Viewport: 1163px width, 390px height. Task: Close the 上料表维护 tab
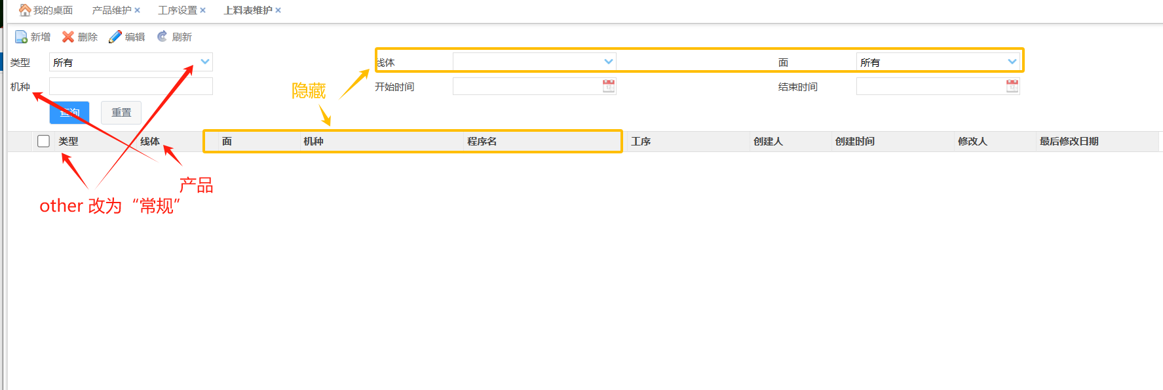278,10
